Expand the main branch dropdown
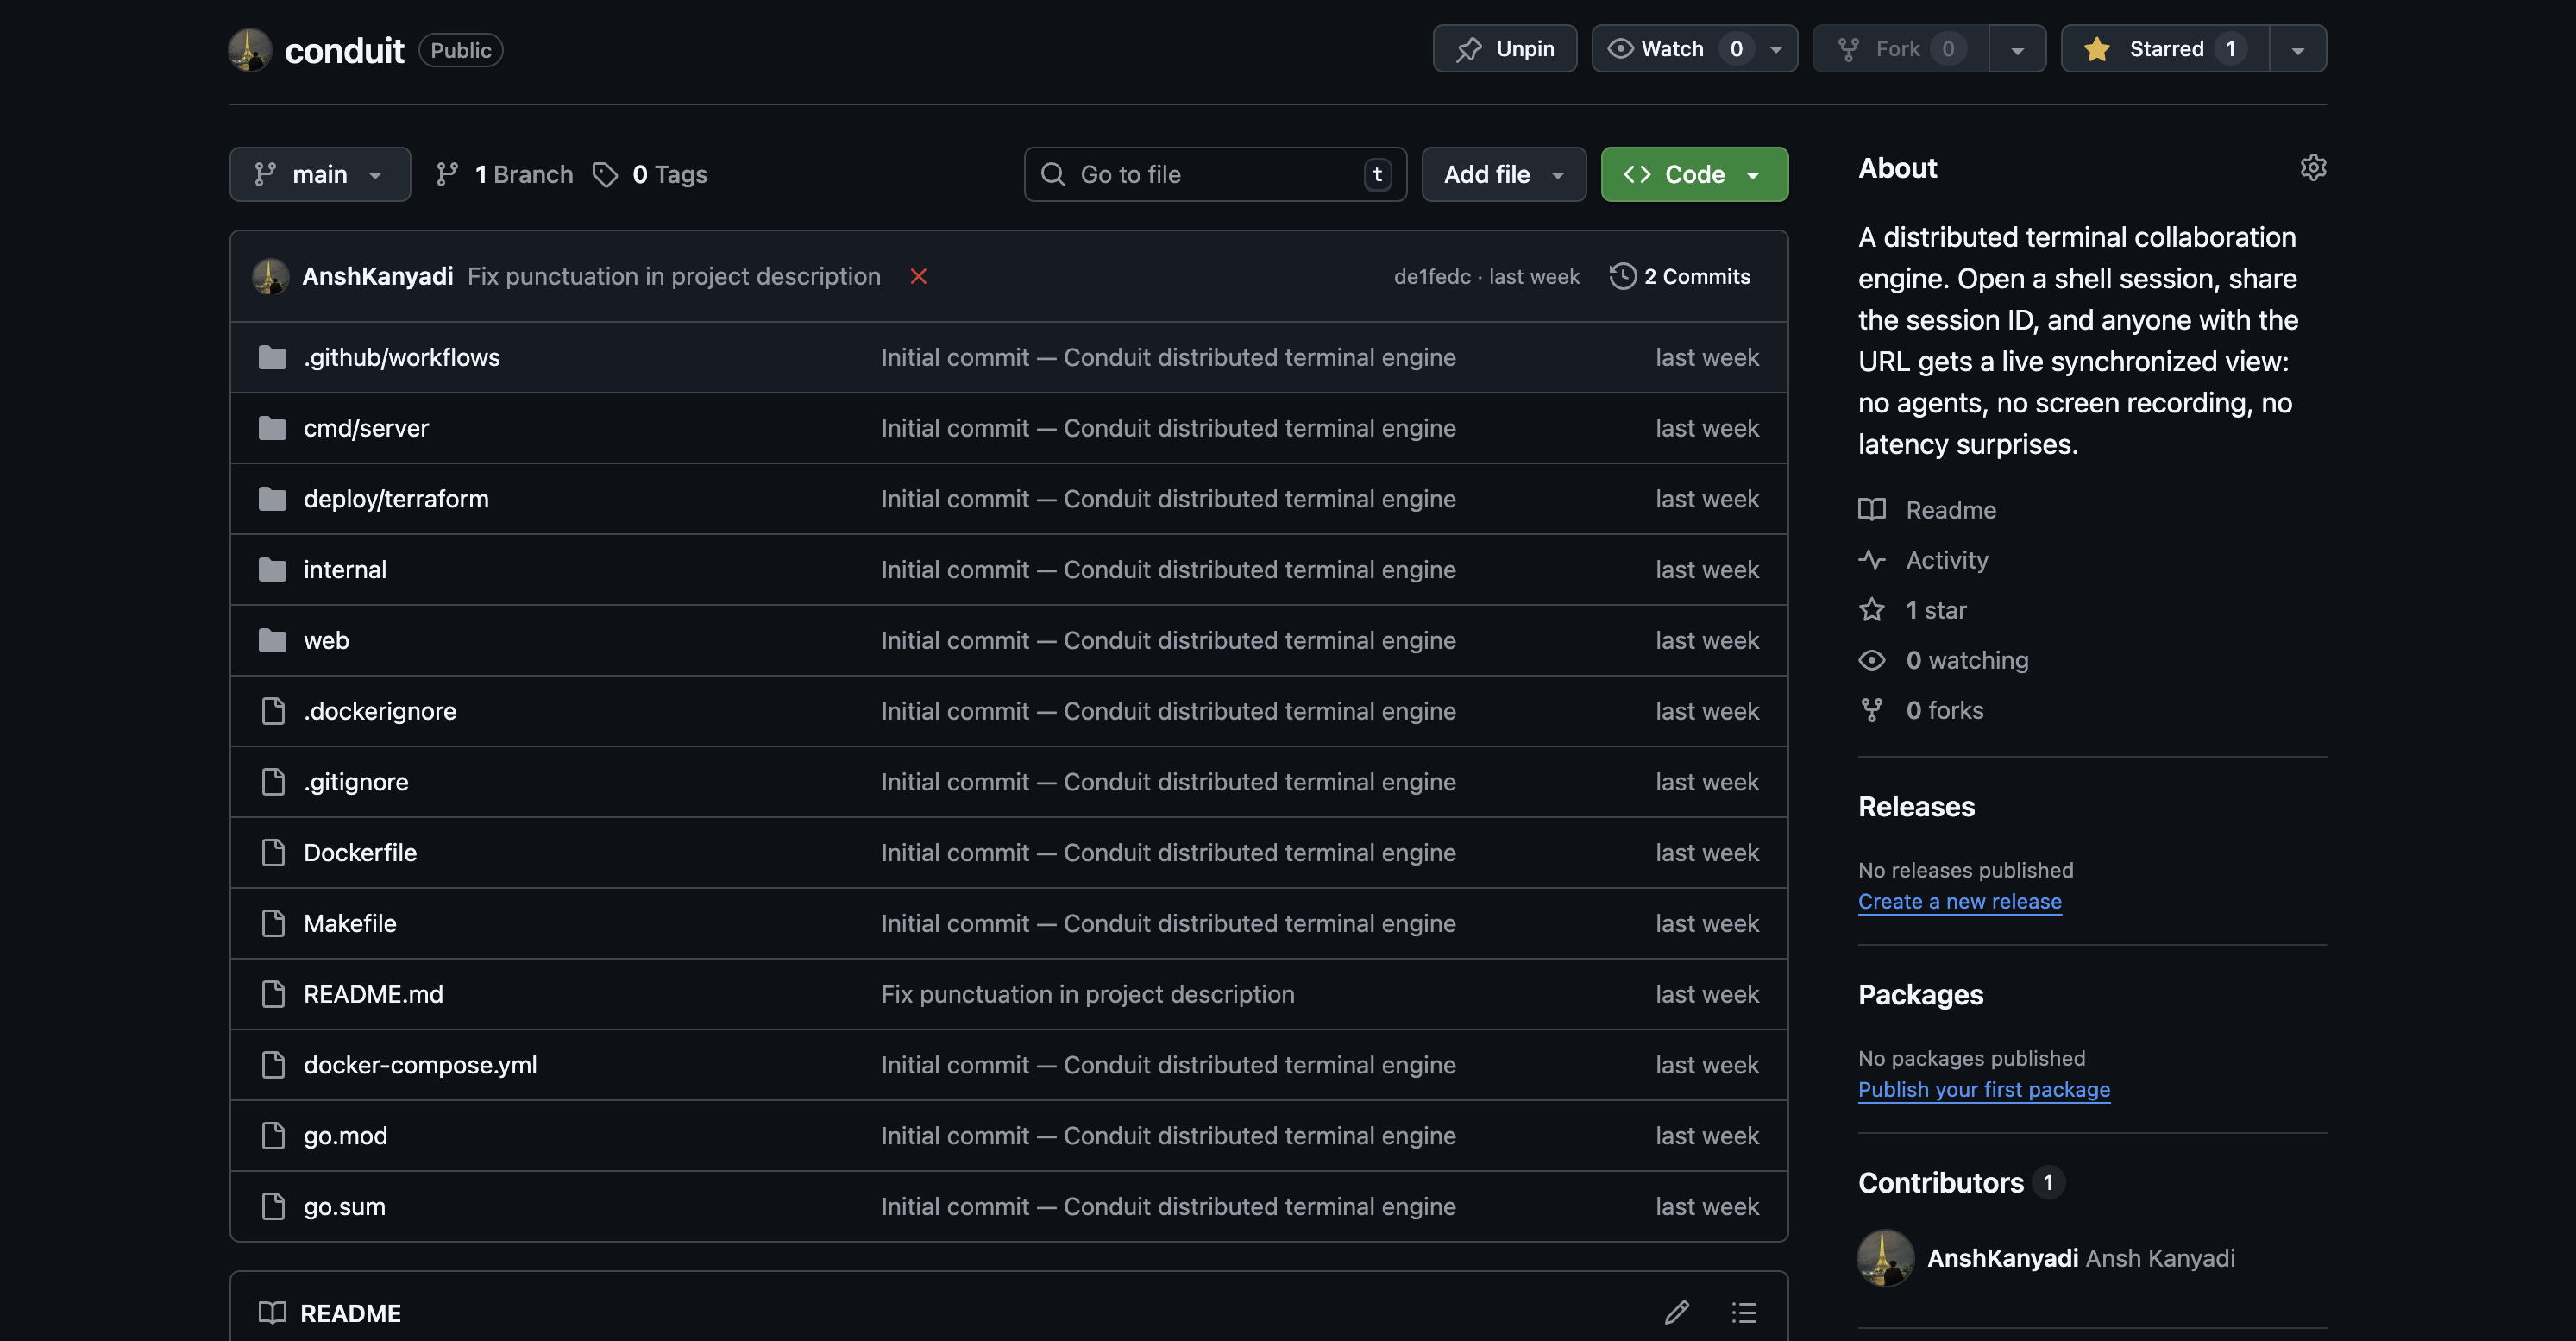The image size is (2576, 1341). click(320, 175)
